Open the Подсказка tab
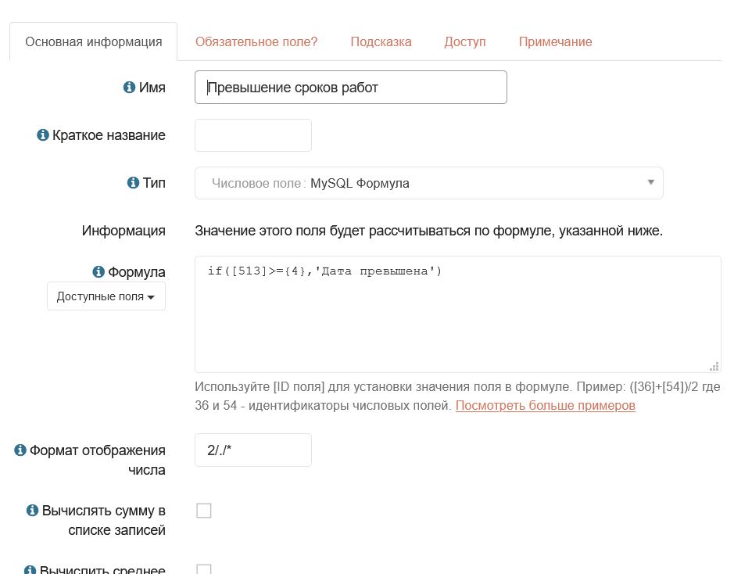 381,41
